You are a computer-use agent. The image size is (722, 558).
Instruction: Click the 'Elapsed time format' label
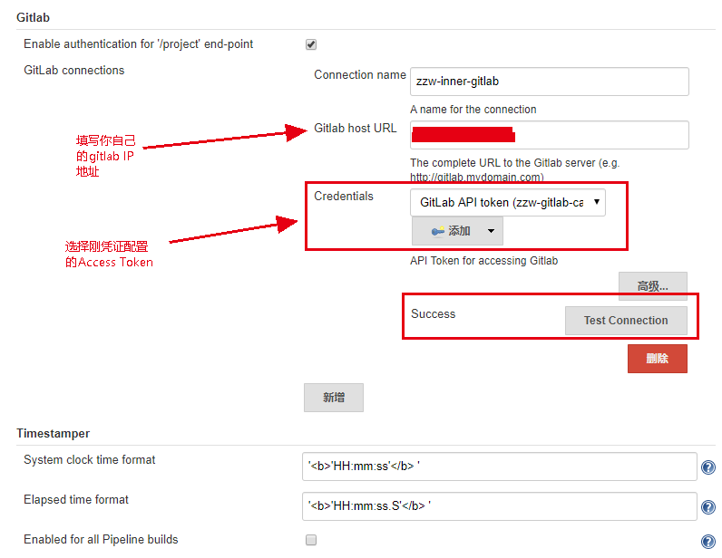click(x=76, y=500)
